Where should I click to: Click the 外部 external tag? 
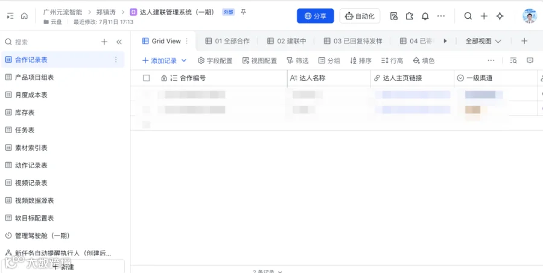(228, 12)
